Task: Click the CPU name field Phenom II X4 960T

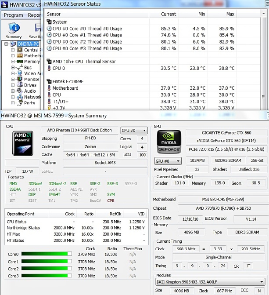Action: pyautogui.click(x=79, y=130)
